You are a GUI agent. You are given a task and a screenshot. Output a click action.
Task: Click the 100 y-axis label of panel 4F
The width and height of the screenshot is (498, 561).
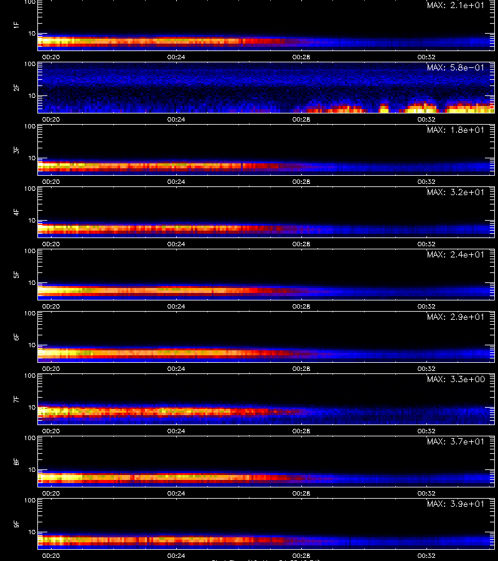30,188
